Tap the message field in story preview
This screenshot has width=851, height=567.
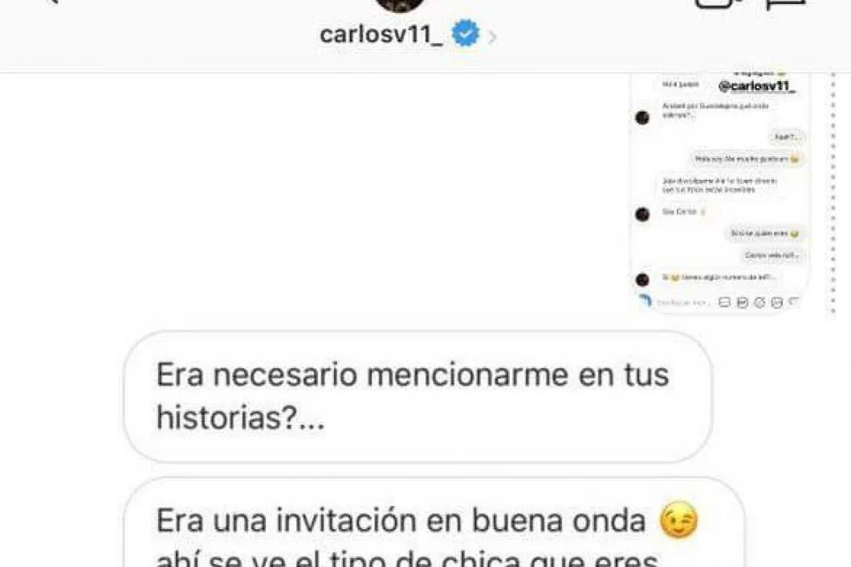(x=682, y=303)
